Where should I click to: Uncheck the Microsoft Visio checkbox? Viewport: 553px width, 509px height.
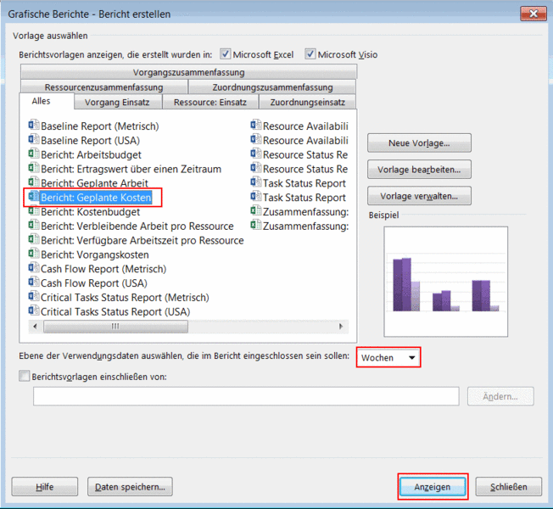coord(310,54)
